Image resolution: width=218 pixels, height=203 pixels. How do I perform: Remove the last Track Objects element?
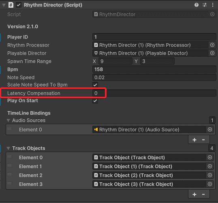(203, 195)
